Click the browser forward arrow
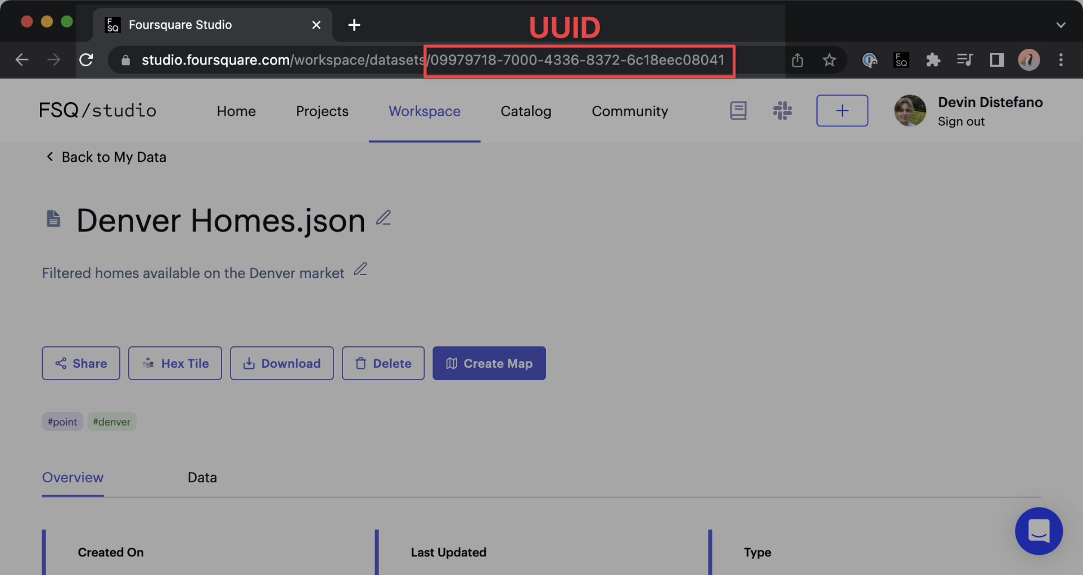 [x=54, y=60]
